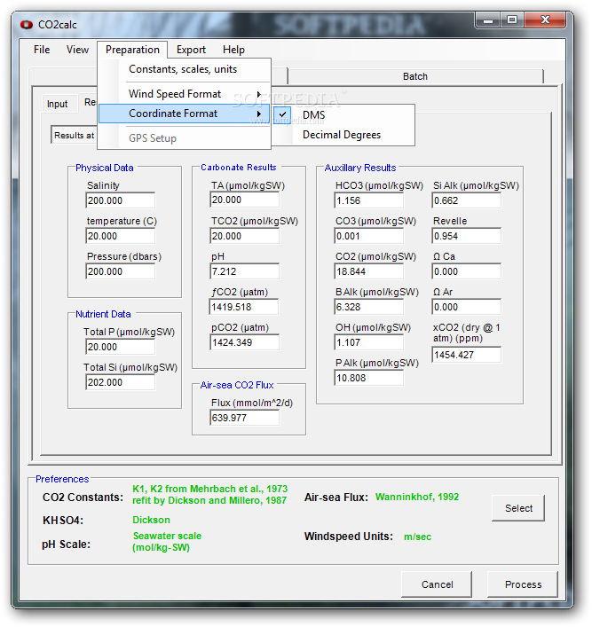Screen dimensions: 592x627
Task: Click the Mehrbach CO2 Constants text
Action: [209, 495]
